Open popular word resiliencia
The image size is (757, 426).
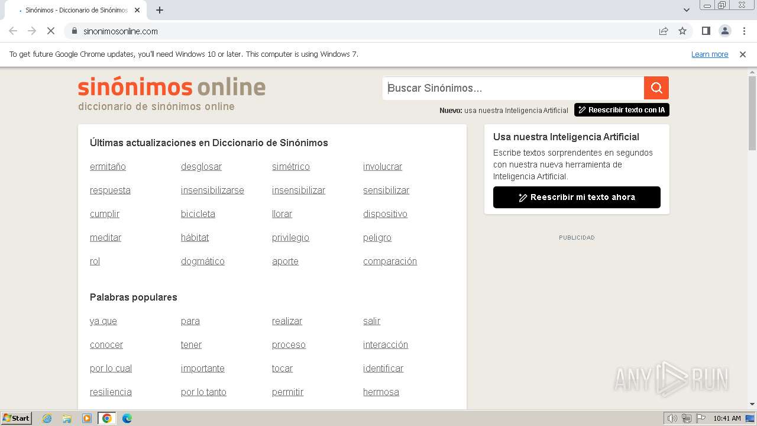tap(111, 392)
